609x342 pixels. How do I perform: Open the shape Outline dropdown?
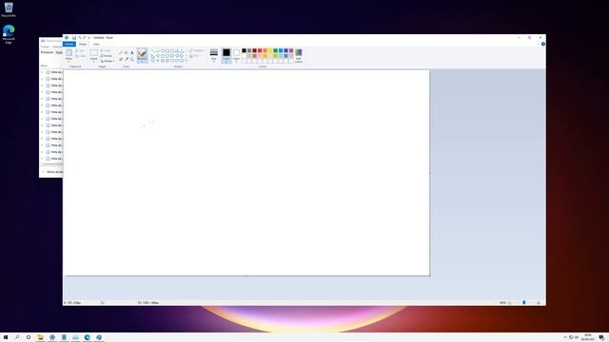point(197,50)
